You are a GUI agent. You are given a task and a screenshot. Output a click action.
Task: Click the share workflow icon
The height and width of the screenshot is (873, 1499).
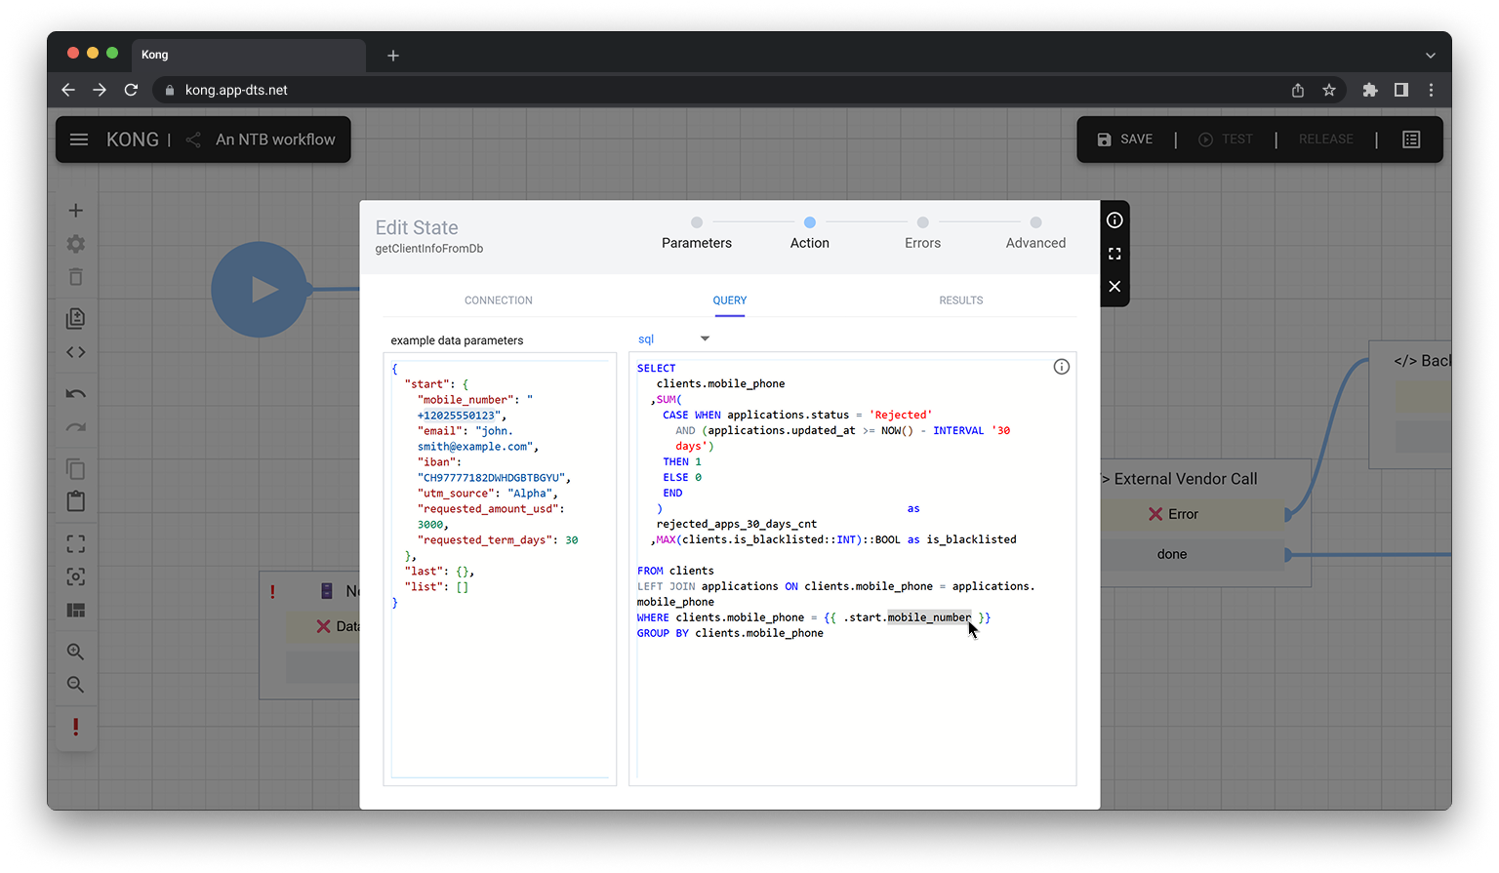[x=193, y=139]
